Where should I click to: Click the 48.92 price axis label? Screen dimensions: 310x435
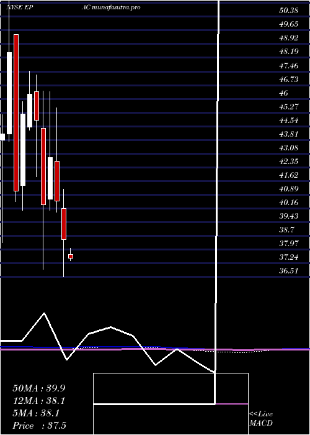pos(289,38)
